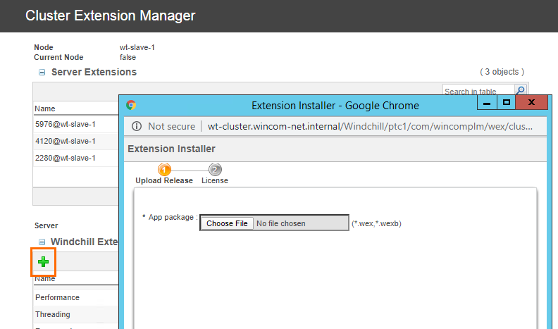Click the Choose File button
This screenshot has width=558, height=329.
click(227, 223)
